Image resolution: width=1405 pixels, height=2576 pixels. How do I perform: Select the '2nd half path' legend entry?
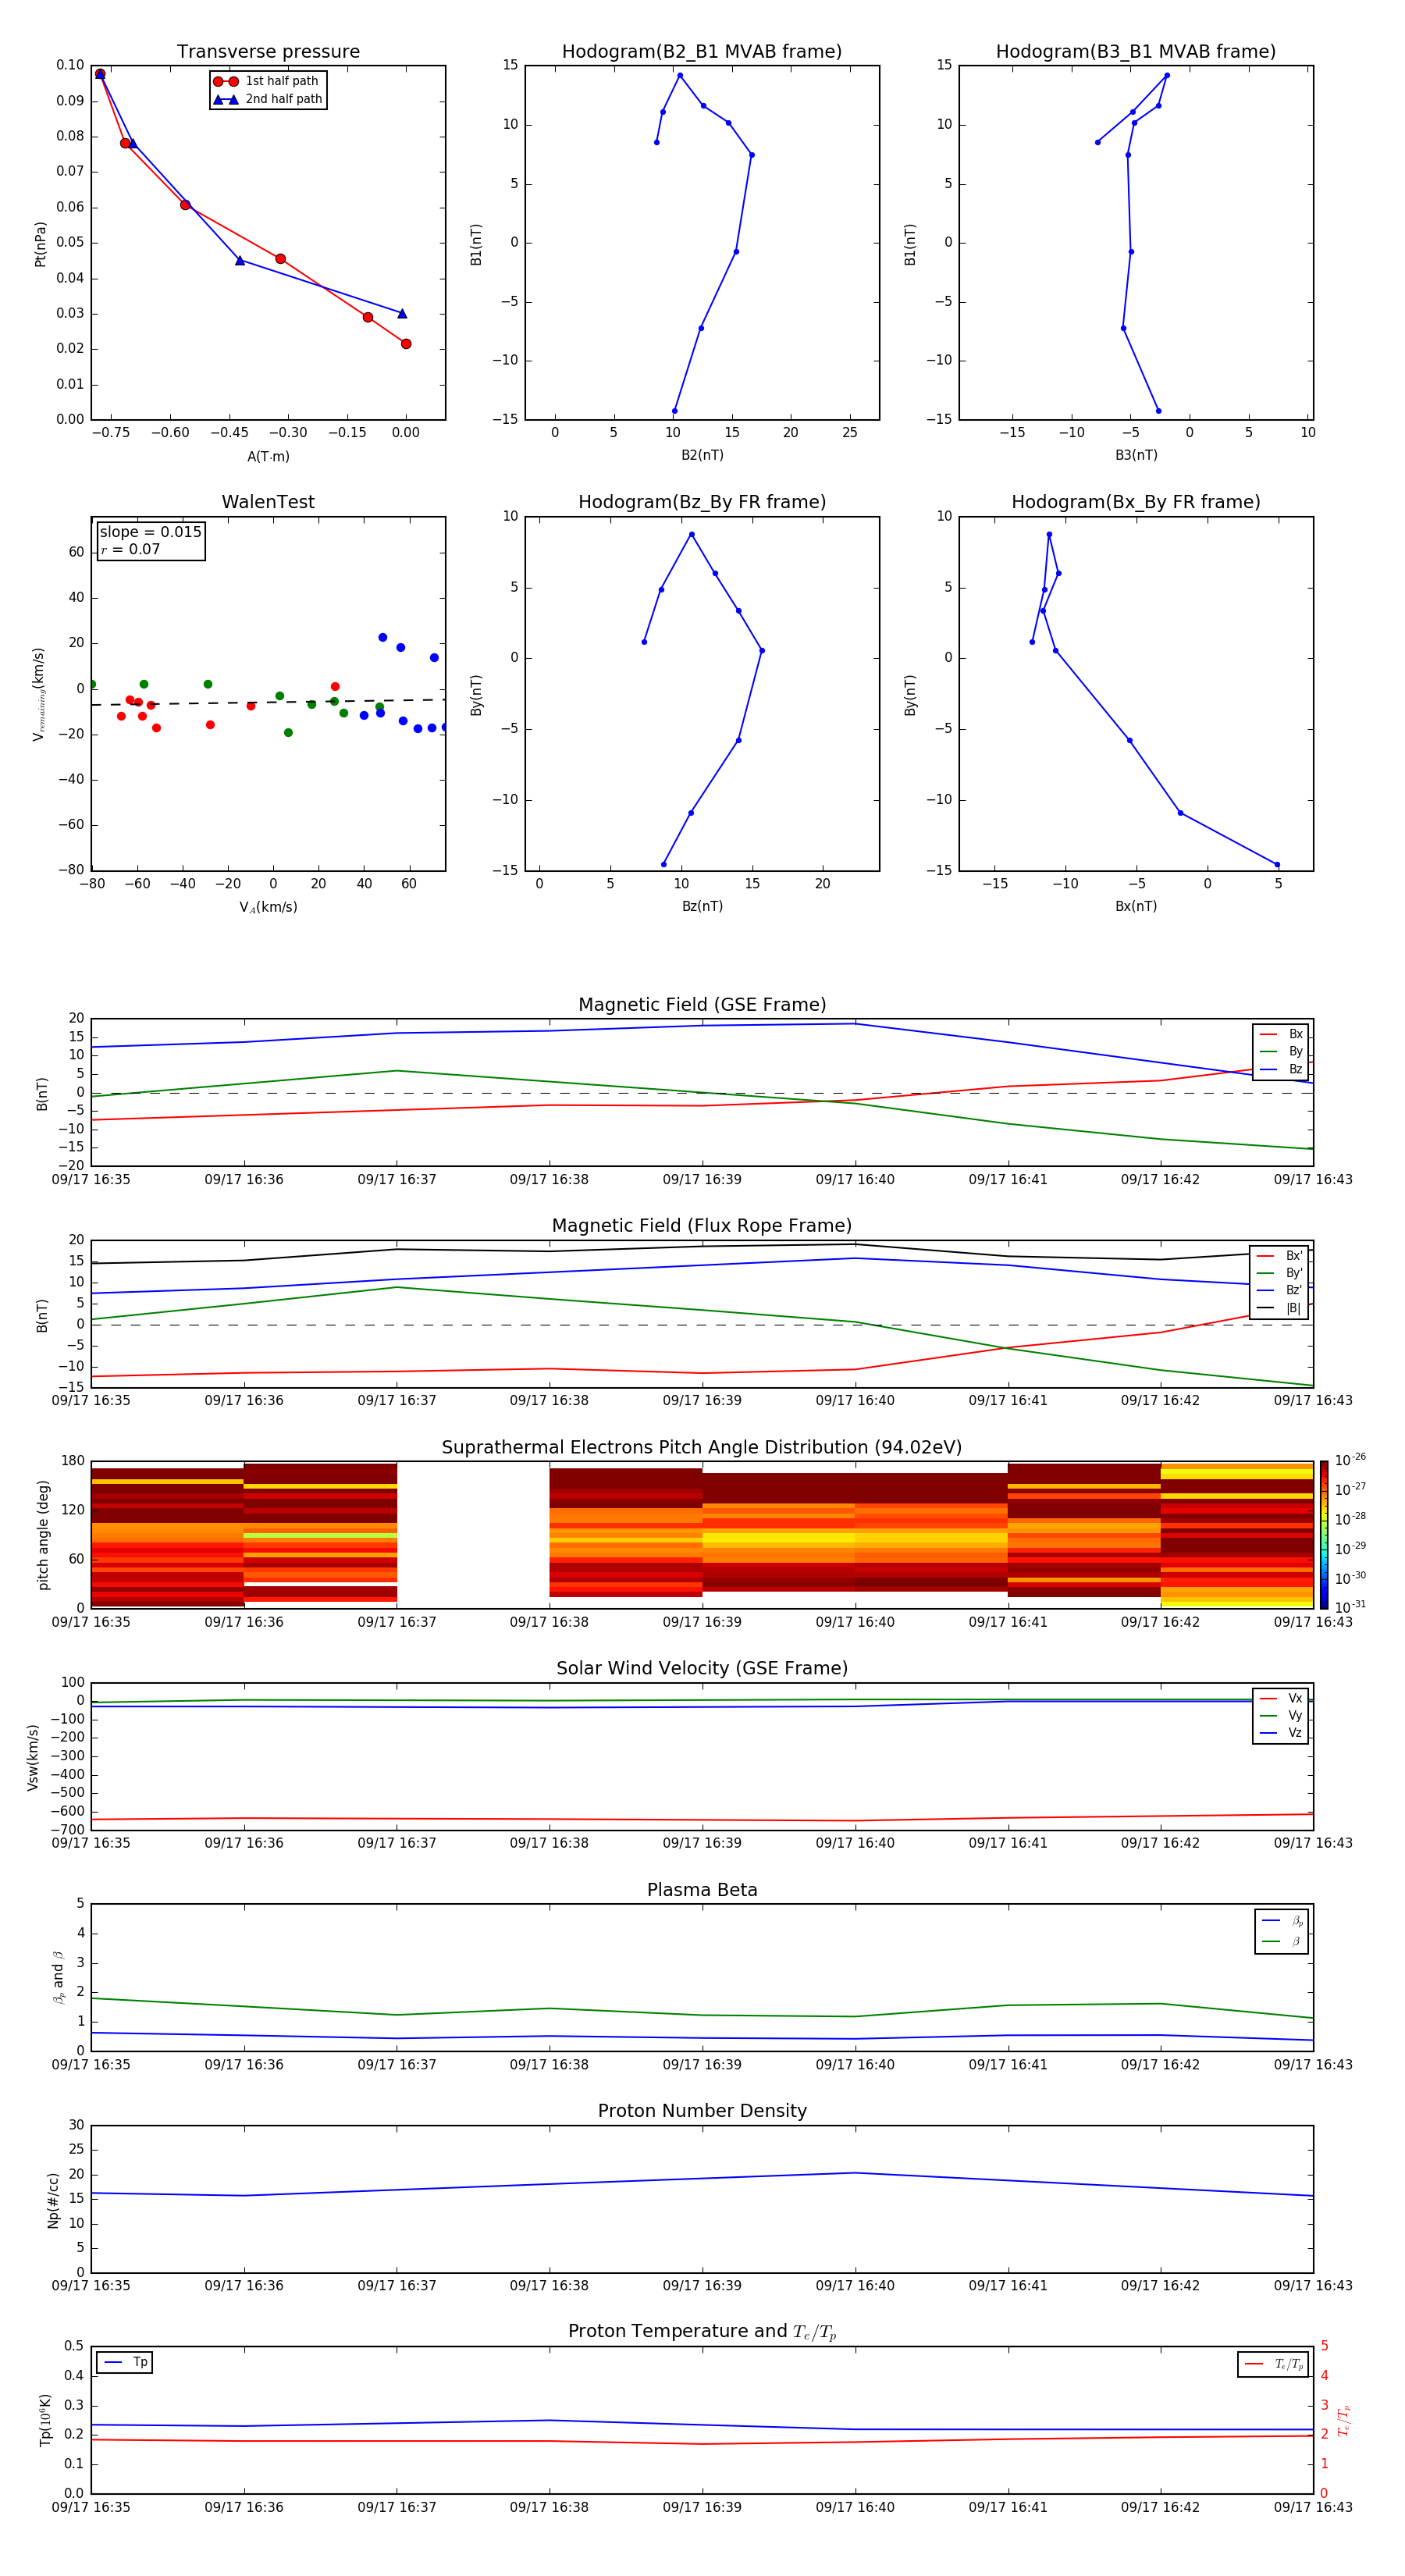(x=268, y=99)
